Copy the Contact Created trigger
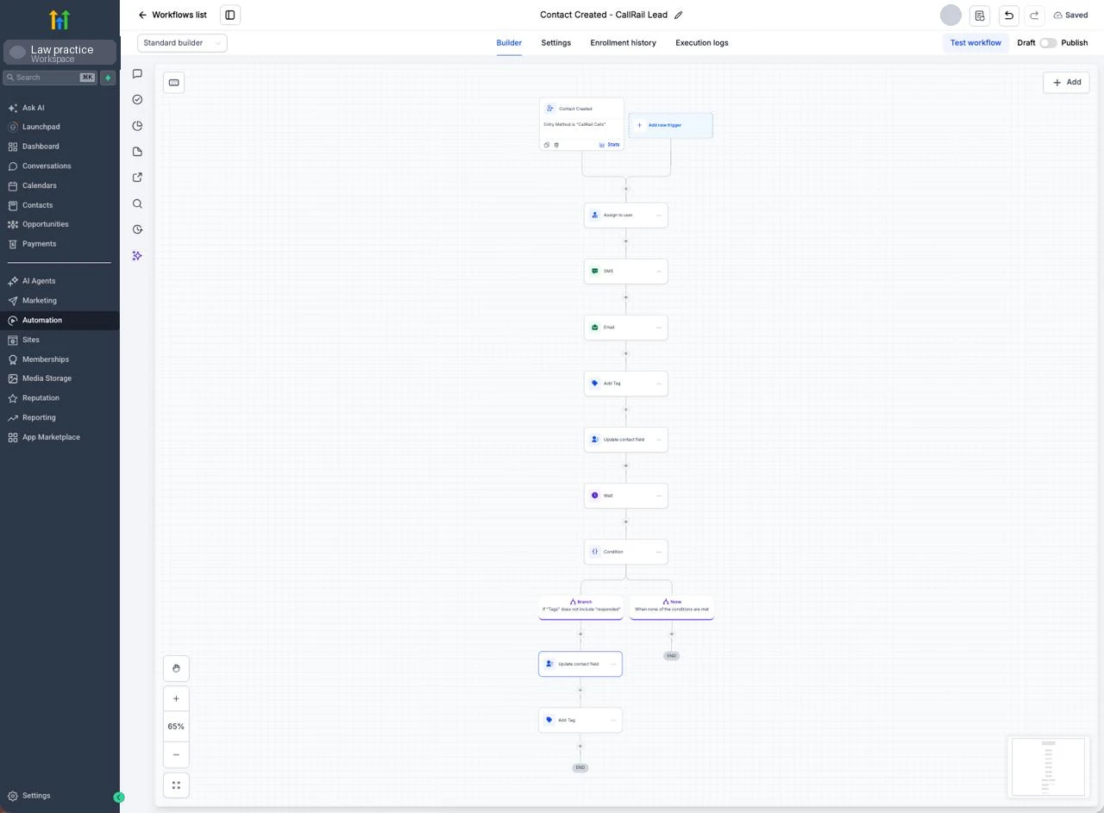Image resolution: width=1104 pixels, height=813 pixels. [x=547, y=145]
